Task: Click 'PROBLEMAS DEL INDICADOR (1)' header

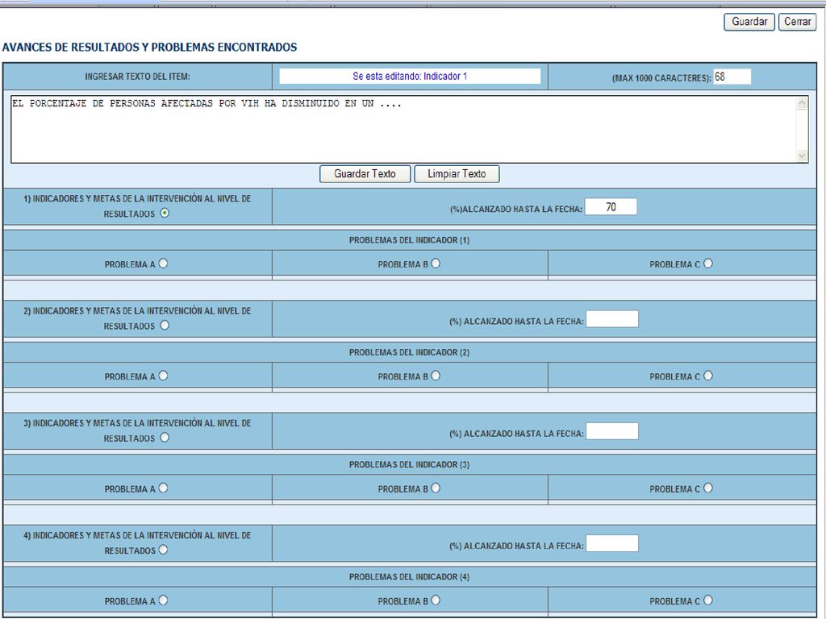Action: (x=409, y=240)
